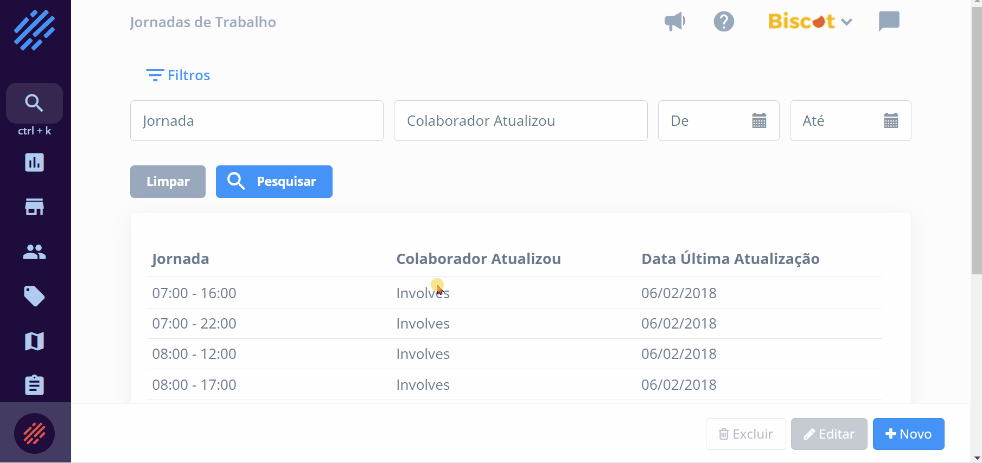Open the Até date calendar picker
Viewport: 982px width, 463px height.
click(x=891, y=120)
